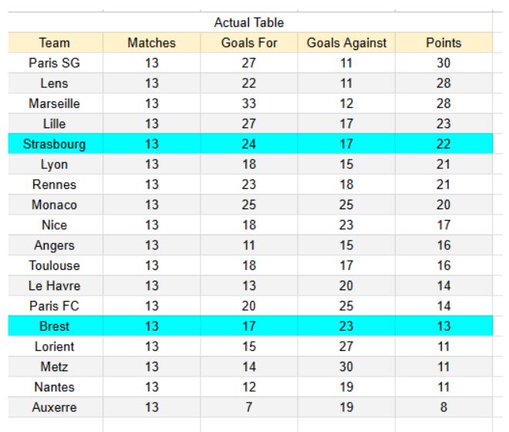Click Metz's Goals Against value 30
The width and height of the screenshot is (509, 432).
pyautogui.click(x=346, y=366)
